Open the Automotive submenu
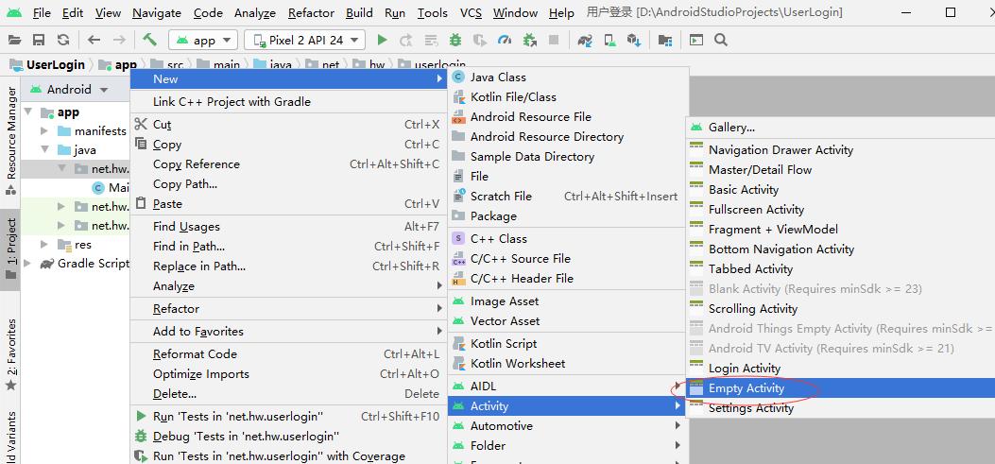The image size is (995, 464). click(569, 426)
